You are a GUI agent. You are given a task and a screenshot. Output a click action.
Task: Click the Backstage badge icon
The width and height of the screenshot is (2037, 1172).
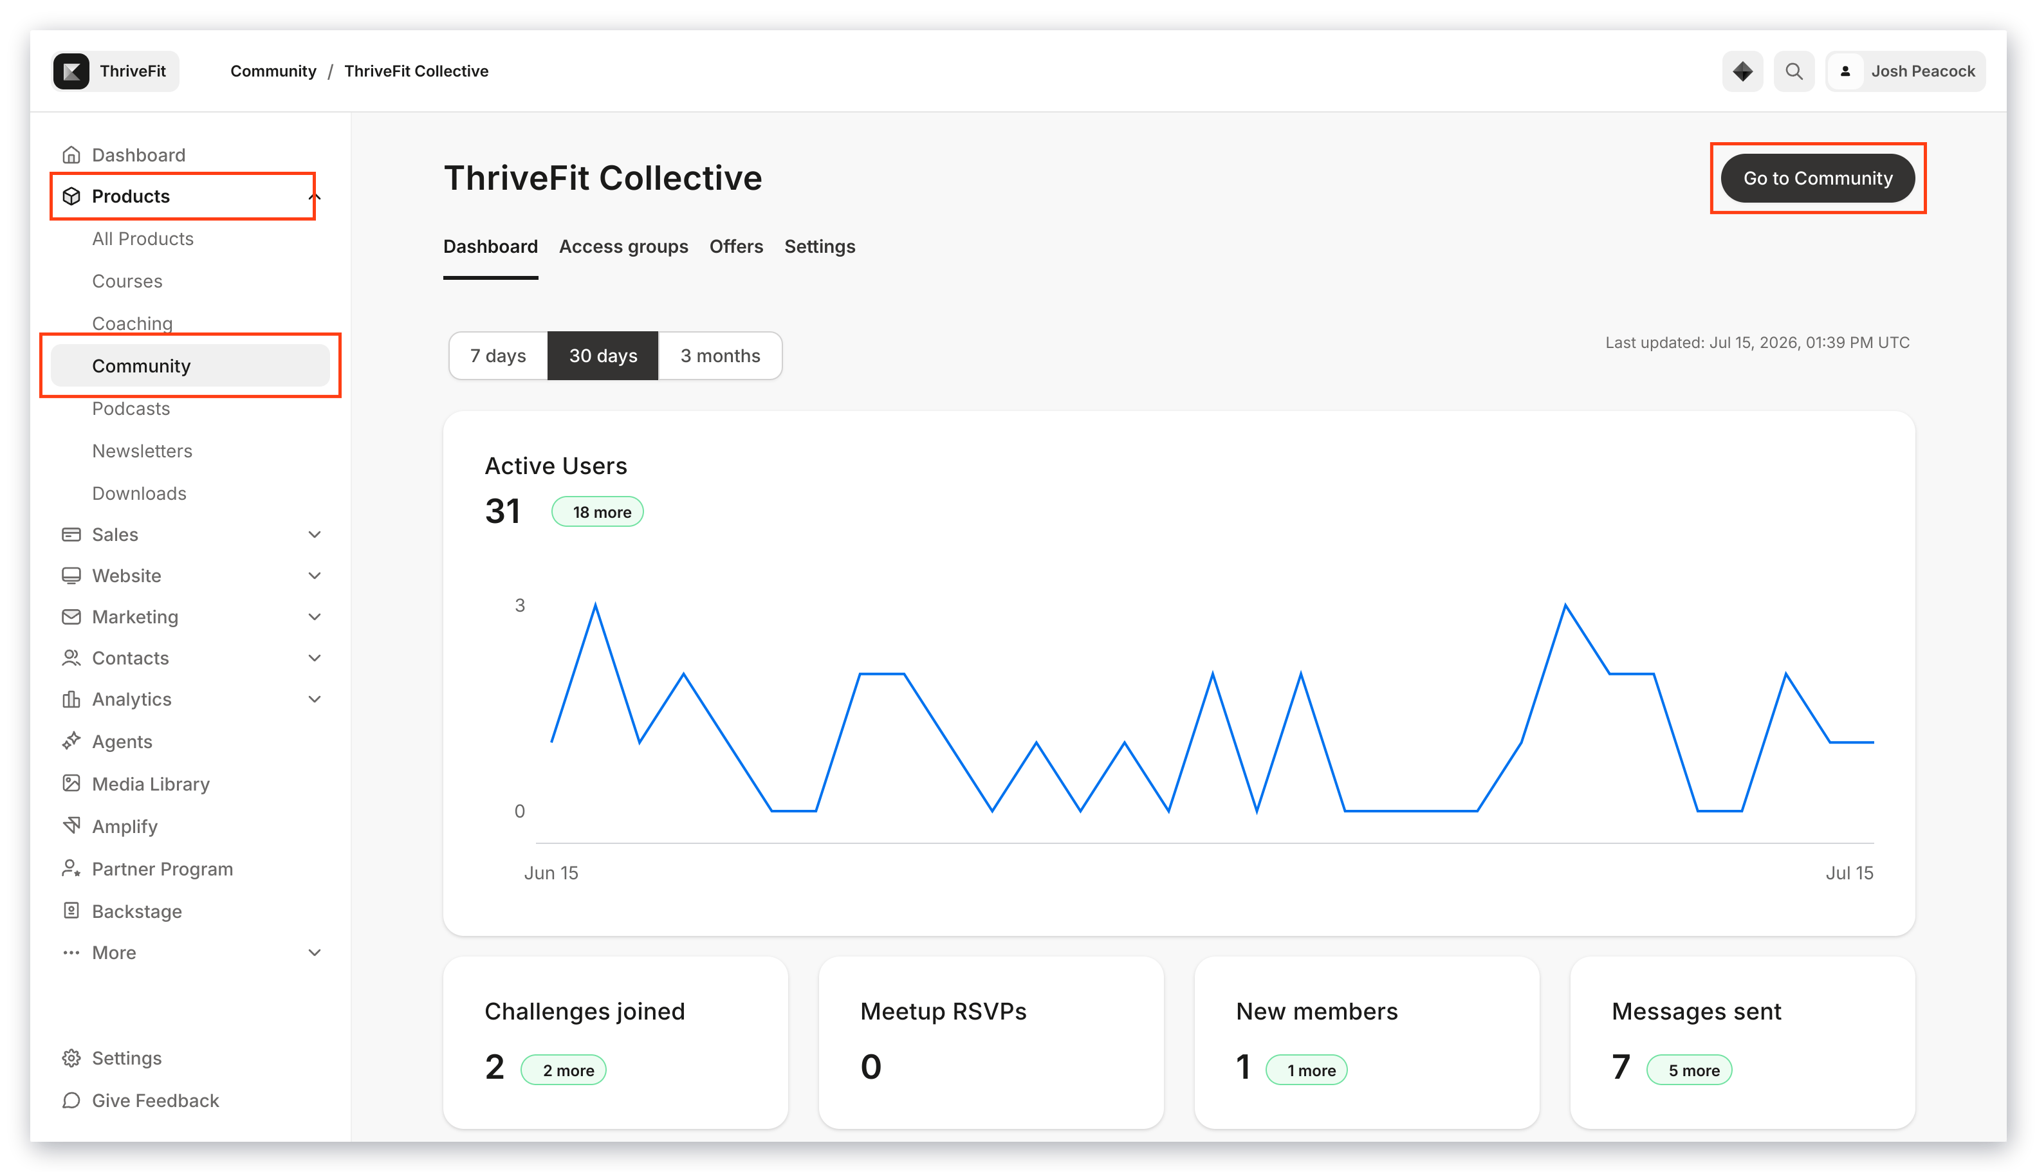[x=71, y=910]
